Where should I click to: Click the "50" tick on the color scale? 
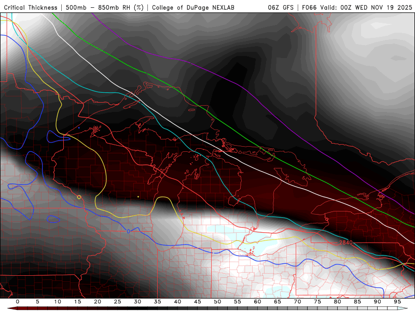point(217,302)
